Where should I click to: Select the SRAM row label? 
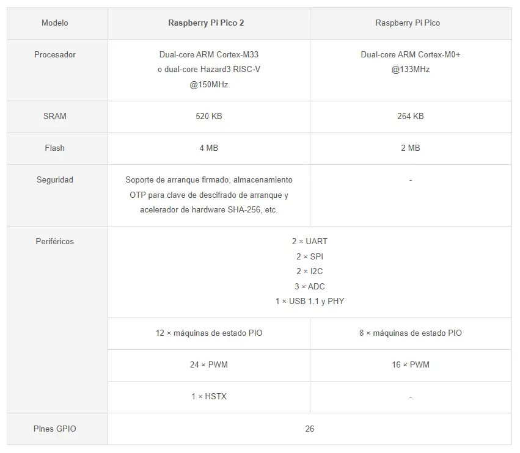pos(55,116)
